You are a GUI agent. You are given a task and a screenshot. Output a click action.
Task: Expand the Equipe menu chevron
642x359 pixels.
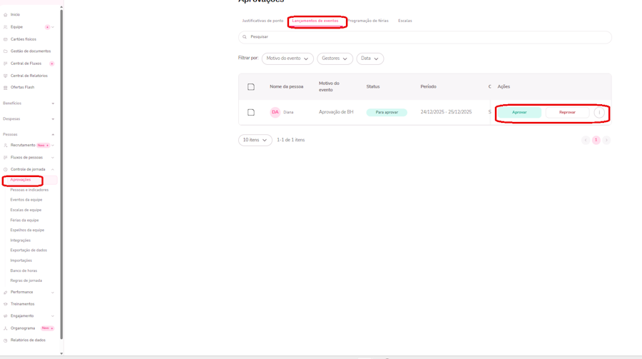point(53,27)
